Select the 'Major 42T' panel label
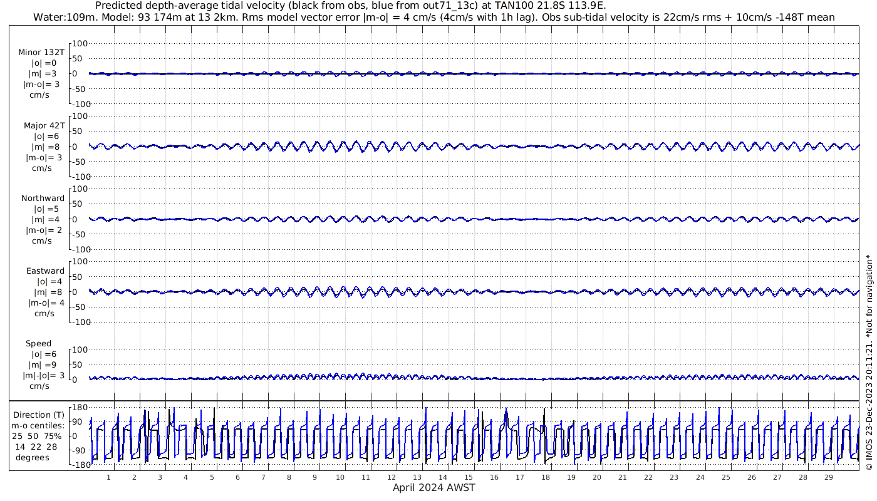Image resolution: width=877 pixels, height=501 pixels. coord(44,125)
